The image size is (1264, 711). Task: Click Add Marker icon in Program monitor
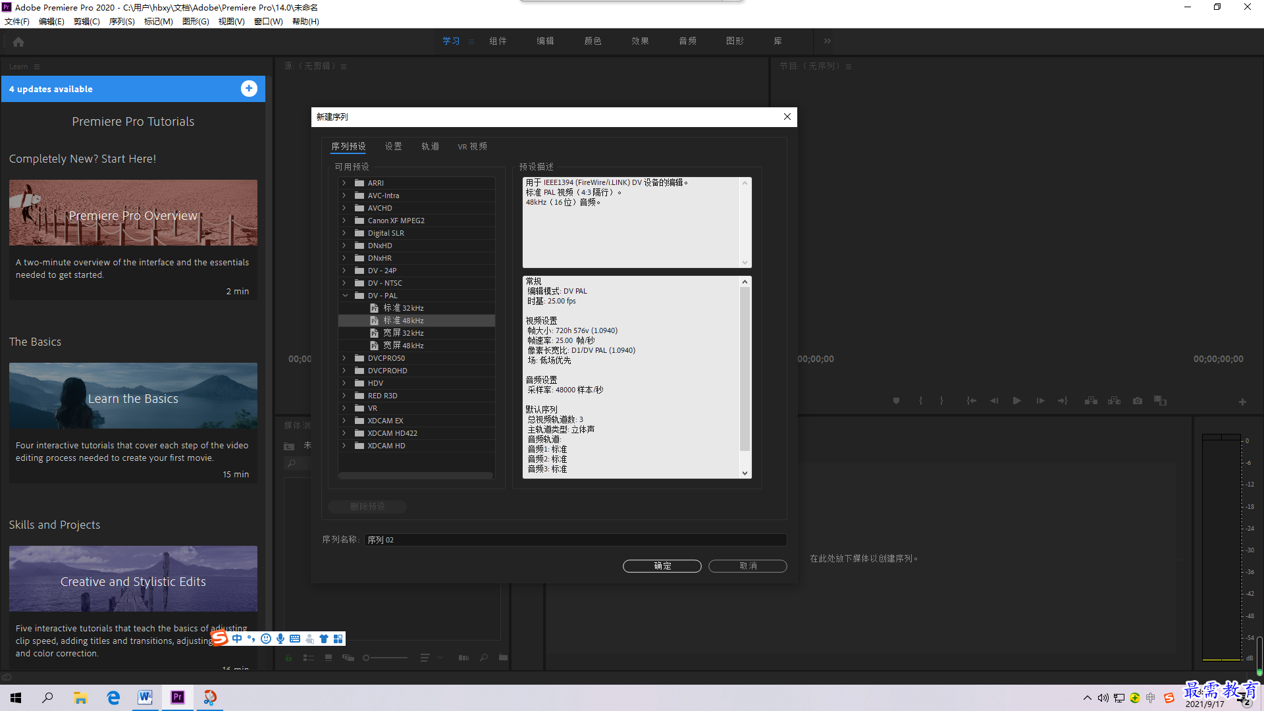click(896, 400)
